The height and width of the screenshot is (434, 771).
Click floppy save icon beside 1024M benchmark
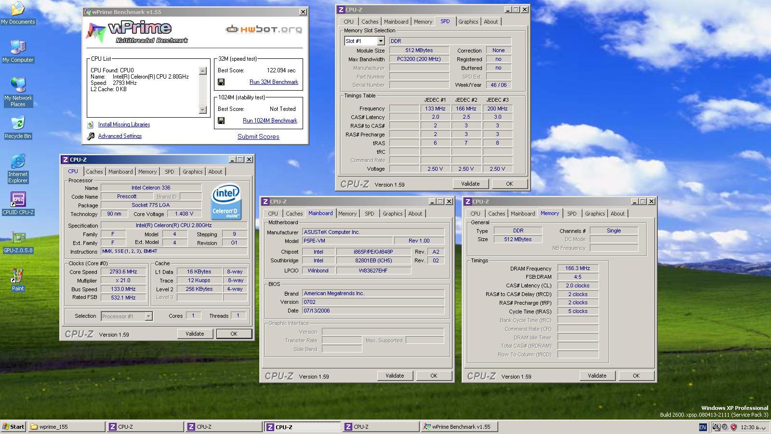tap(221, 121)
